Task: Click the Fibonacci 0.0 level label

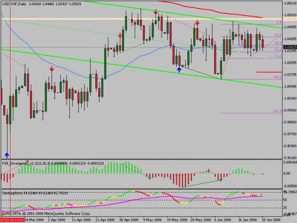Action: tap(279, 22)
